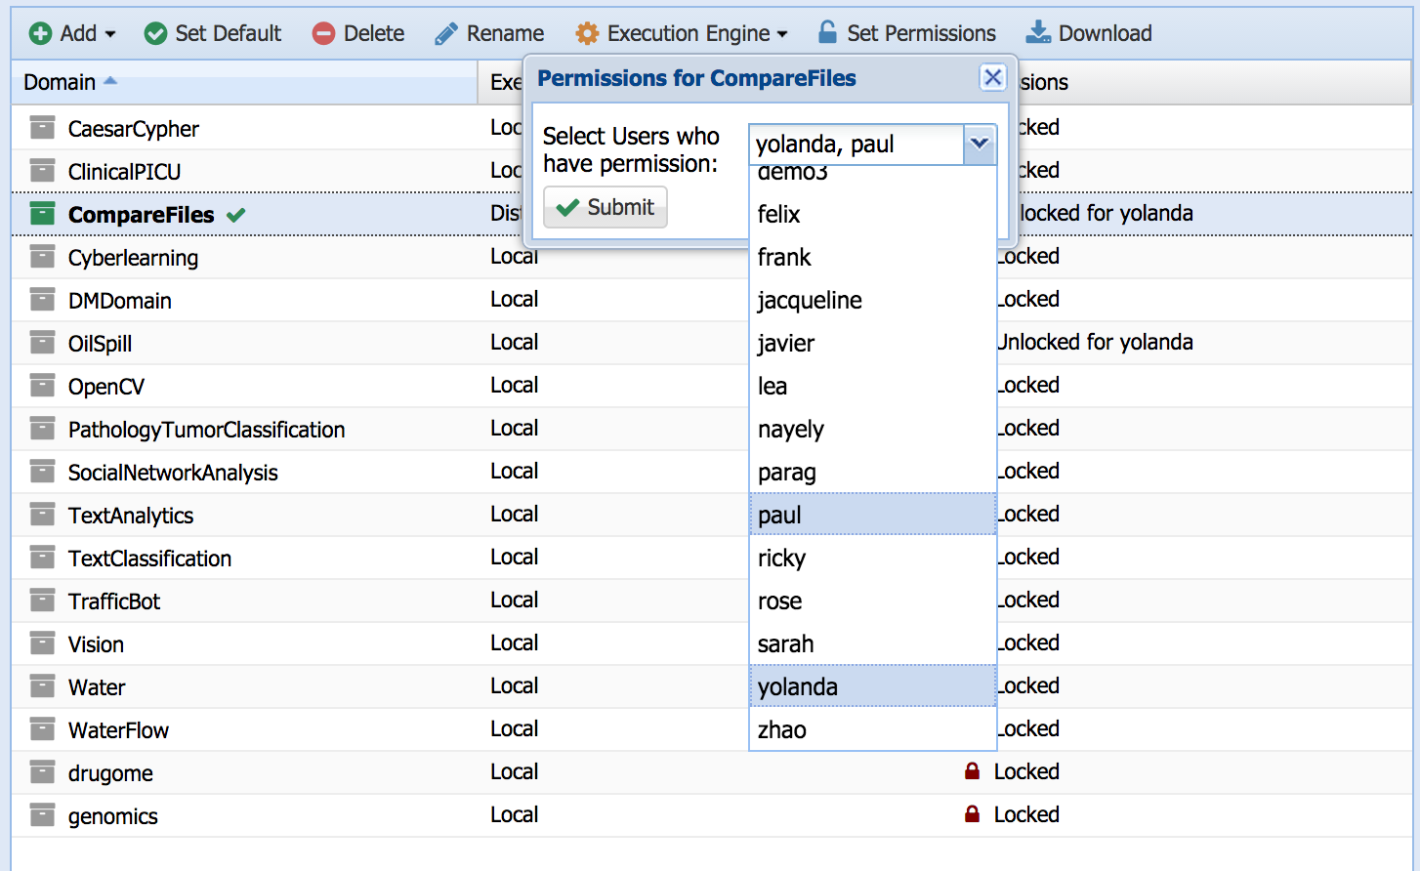This screenshot has height=871, width=1420.
Task: Click the red lock icon for genomics
Action: pyautogui.click(x=972, y=814)
